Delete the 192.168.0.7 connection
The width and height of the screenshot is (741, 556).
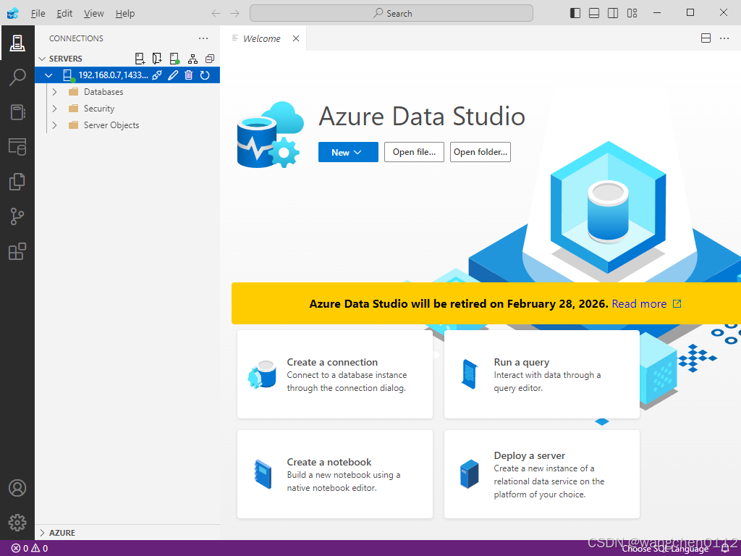pyautogui.click(x=189, y=75)
